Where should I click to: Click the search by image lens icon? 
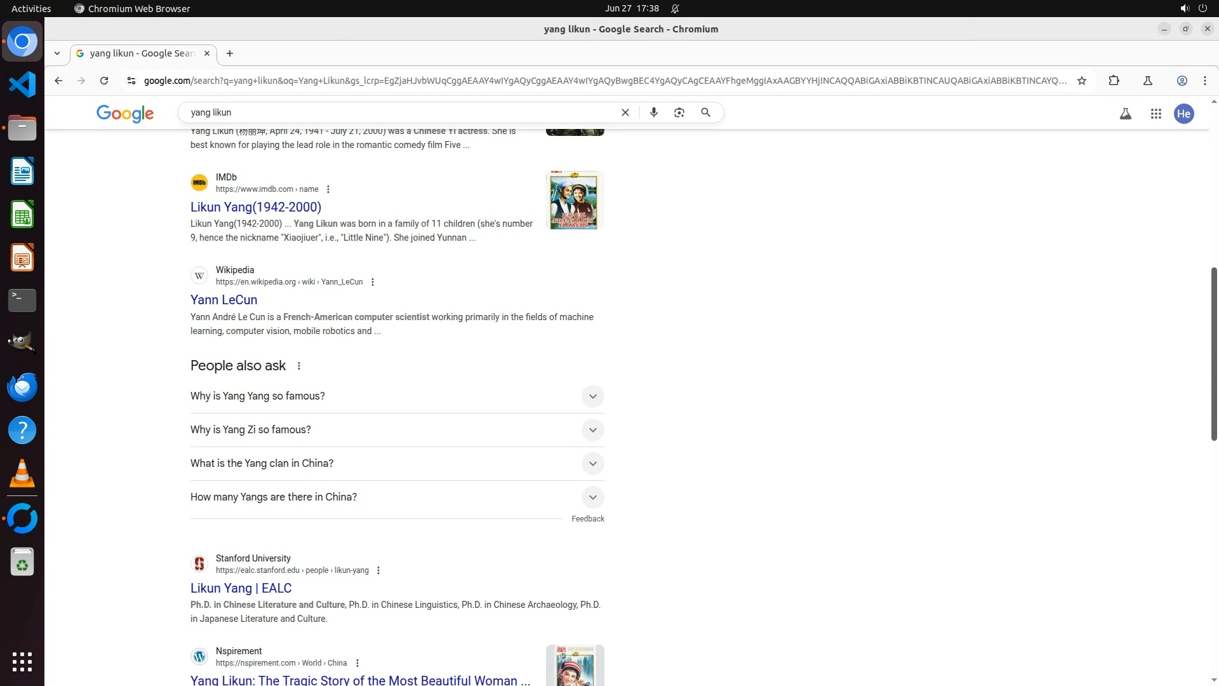(x=679, y=112)
